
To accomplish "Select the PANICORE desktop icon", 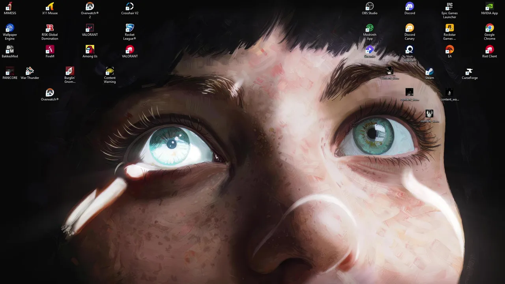I will (x=10, y=73).
